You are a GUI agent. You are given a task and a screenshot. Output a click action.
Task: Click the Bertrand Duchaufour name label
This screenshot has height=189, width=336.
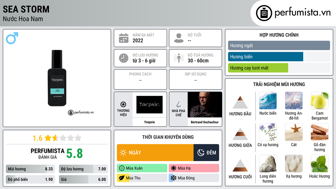click(x=205, y=122)
